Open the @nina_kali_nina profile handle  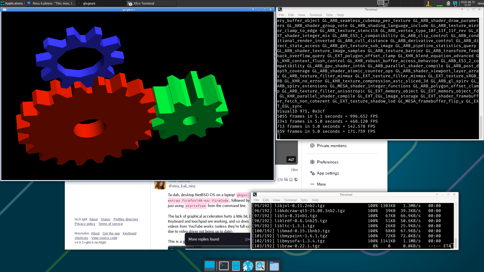click(x=182, y=186)
